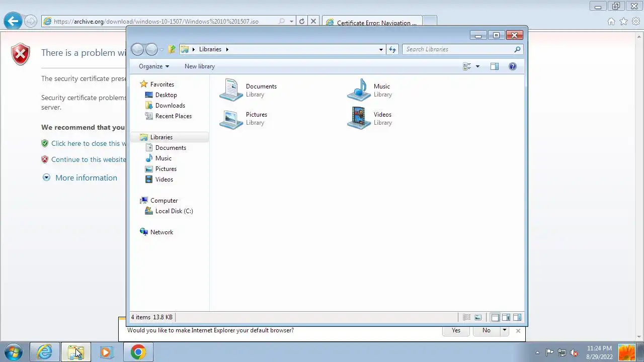Select Downloads in navigation pane
This screenshot has width=644, height=362.
pyautogui.click(x=170, y=106)
